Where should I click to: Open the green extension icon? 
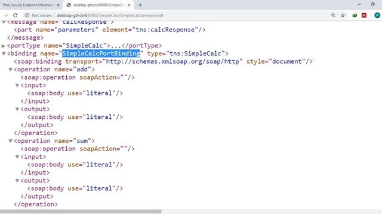point(355,15)
